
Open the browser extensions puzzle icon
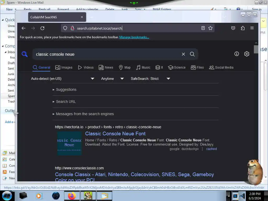coord(243,28)
